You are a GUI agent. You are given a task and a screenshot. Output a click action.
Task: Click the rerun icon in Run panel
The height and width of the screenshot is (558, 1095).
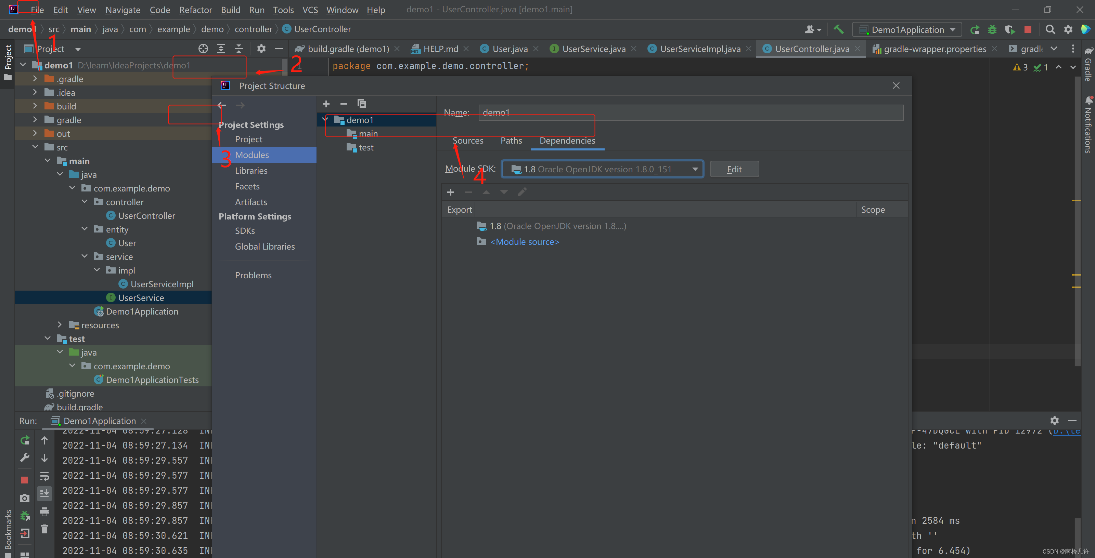tap(25, 440)
